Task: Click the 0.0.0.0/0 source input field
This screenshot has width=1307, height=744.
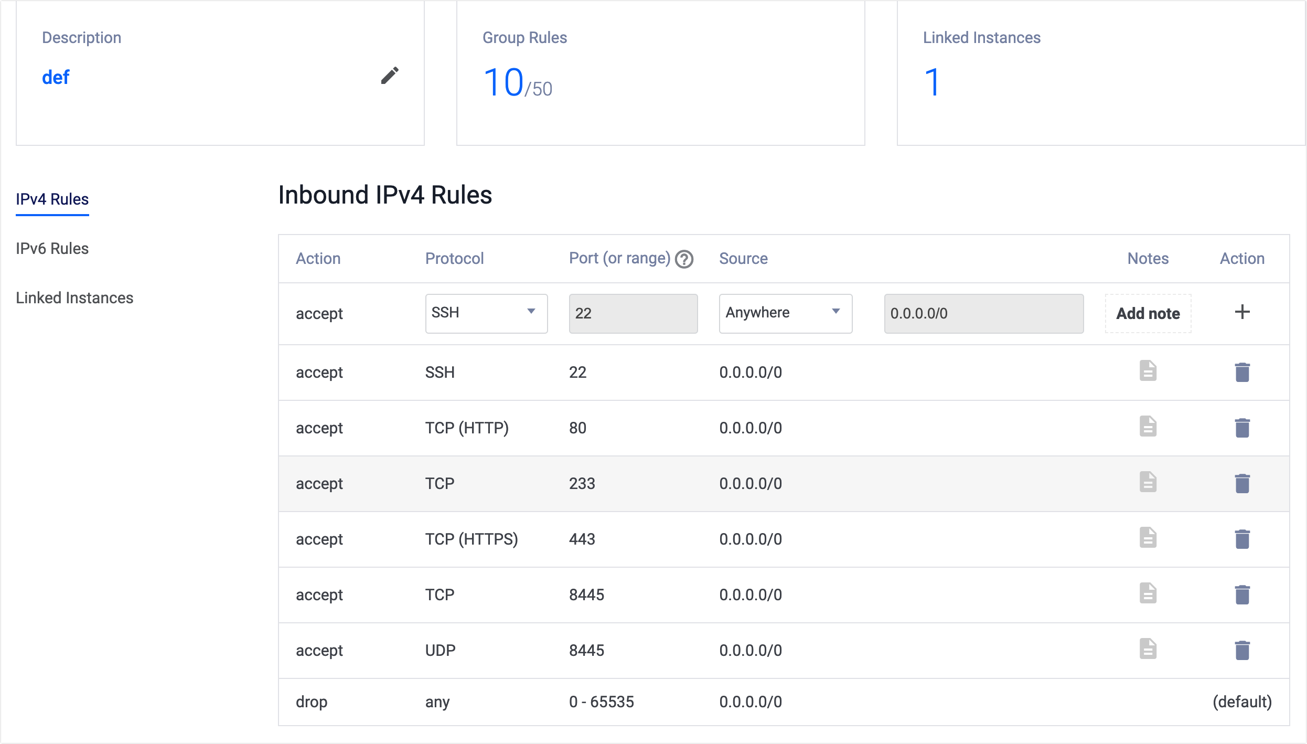Action: click(x=983, y=313)
